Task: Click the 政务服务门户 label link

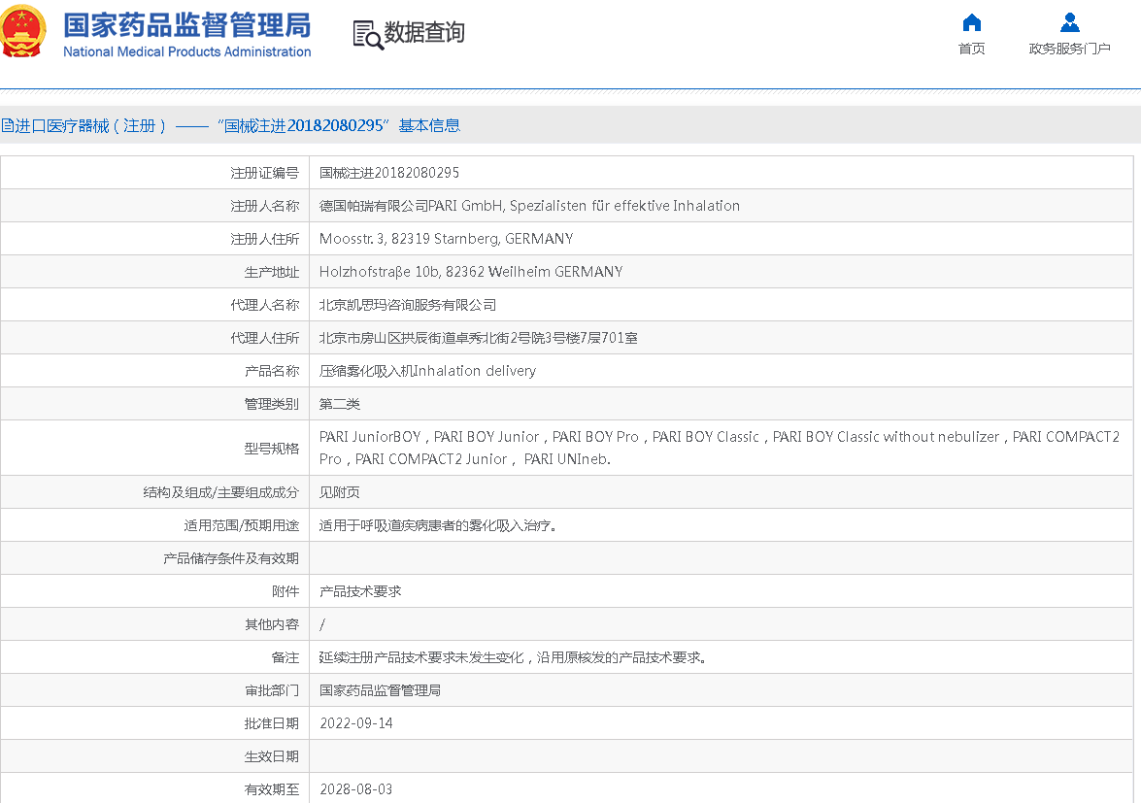Action: click(x=1070, y=49)
